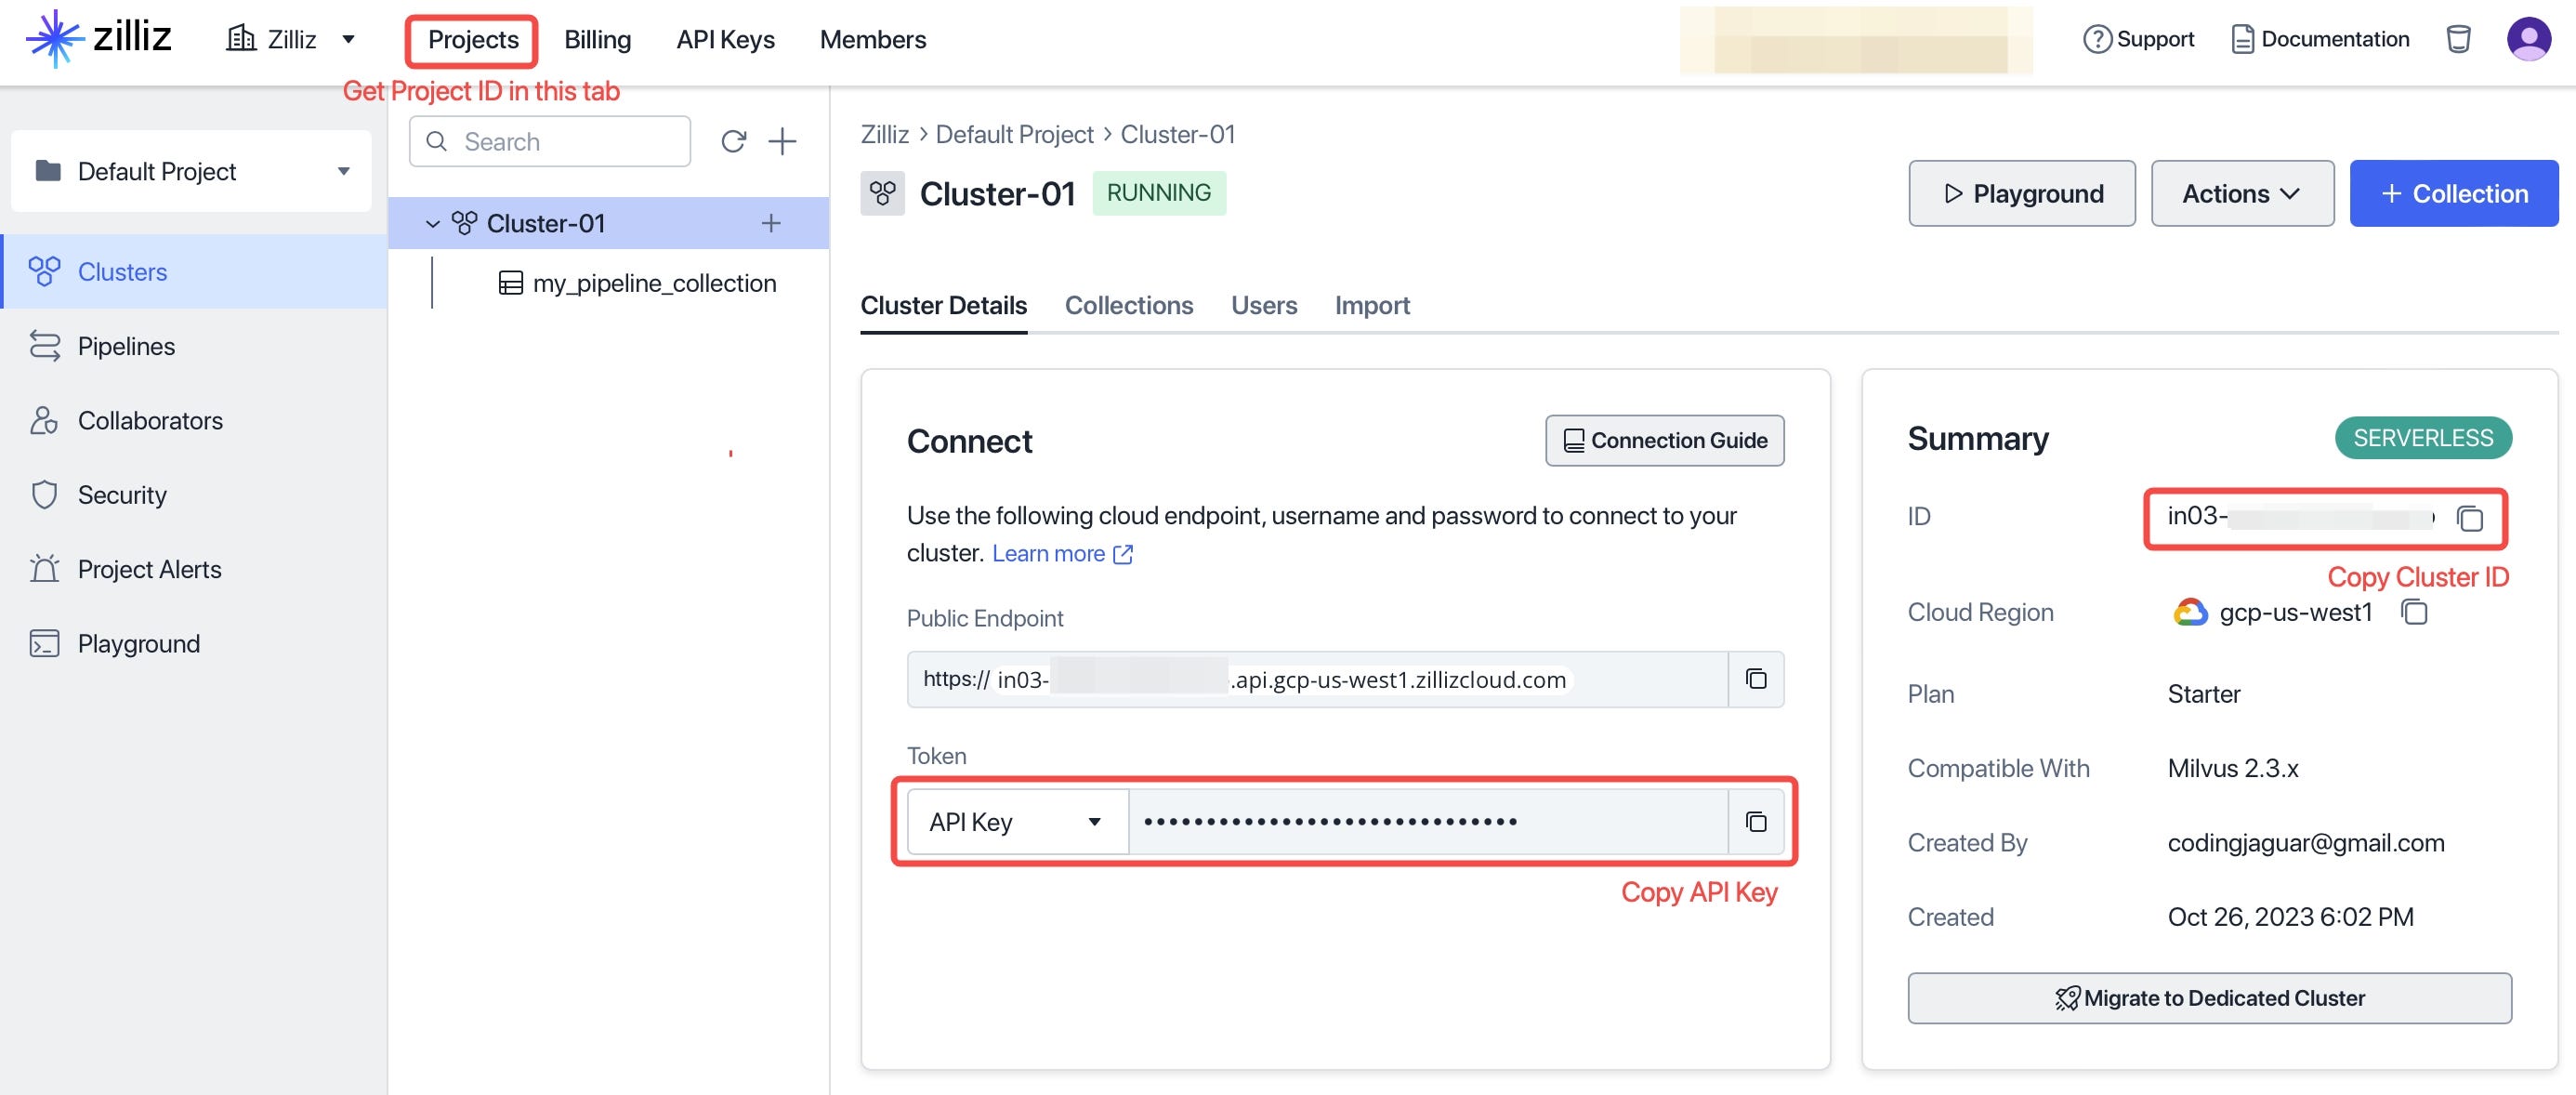This screenshot has height=1095, width=2576.
Task: Click the plus icon beside refresh
Action: (x=782, y=142)
